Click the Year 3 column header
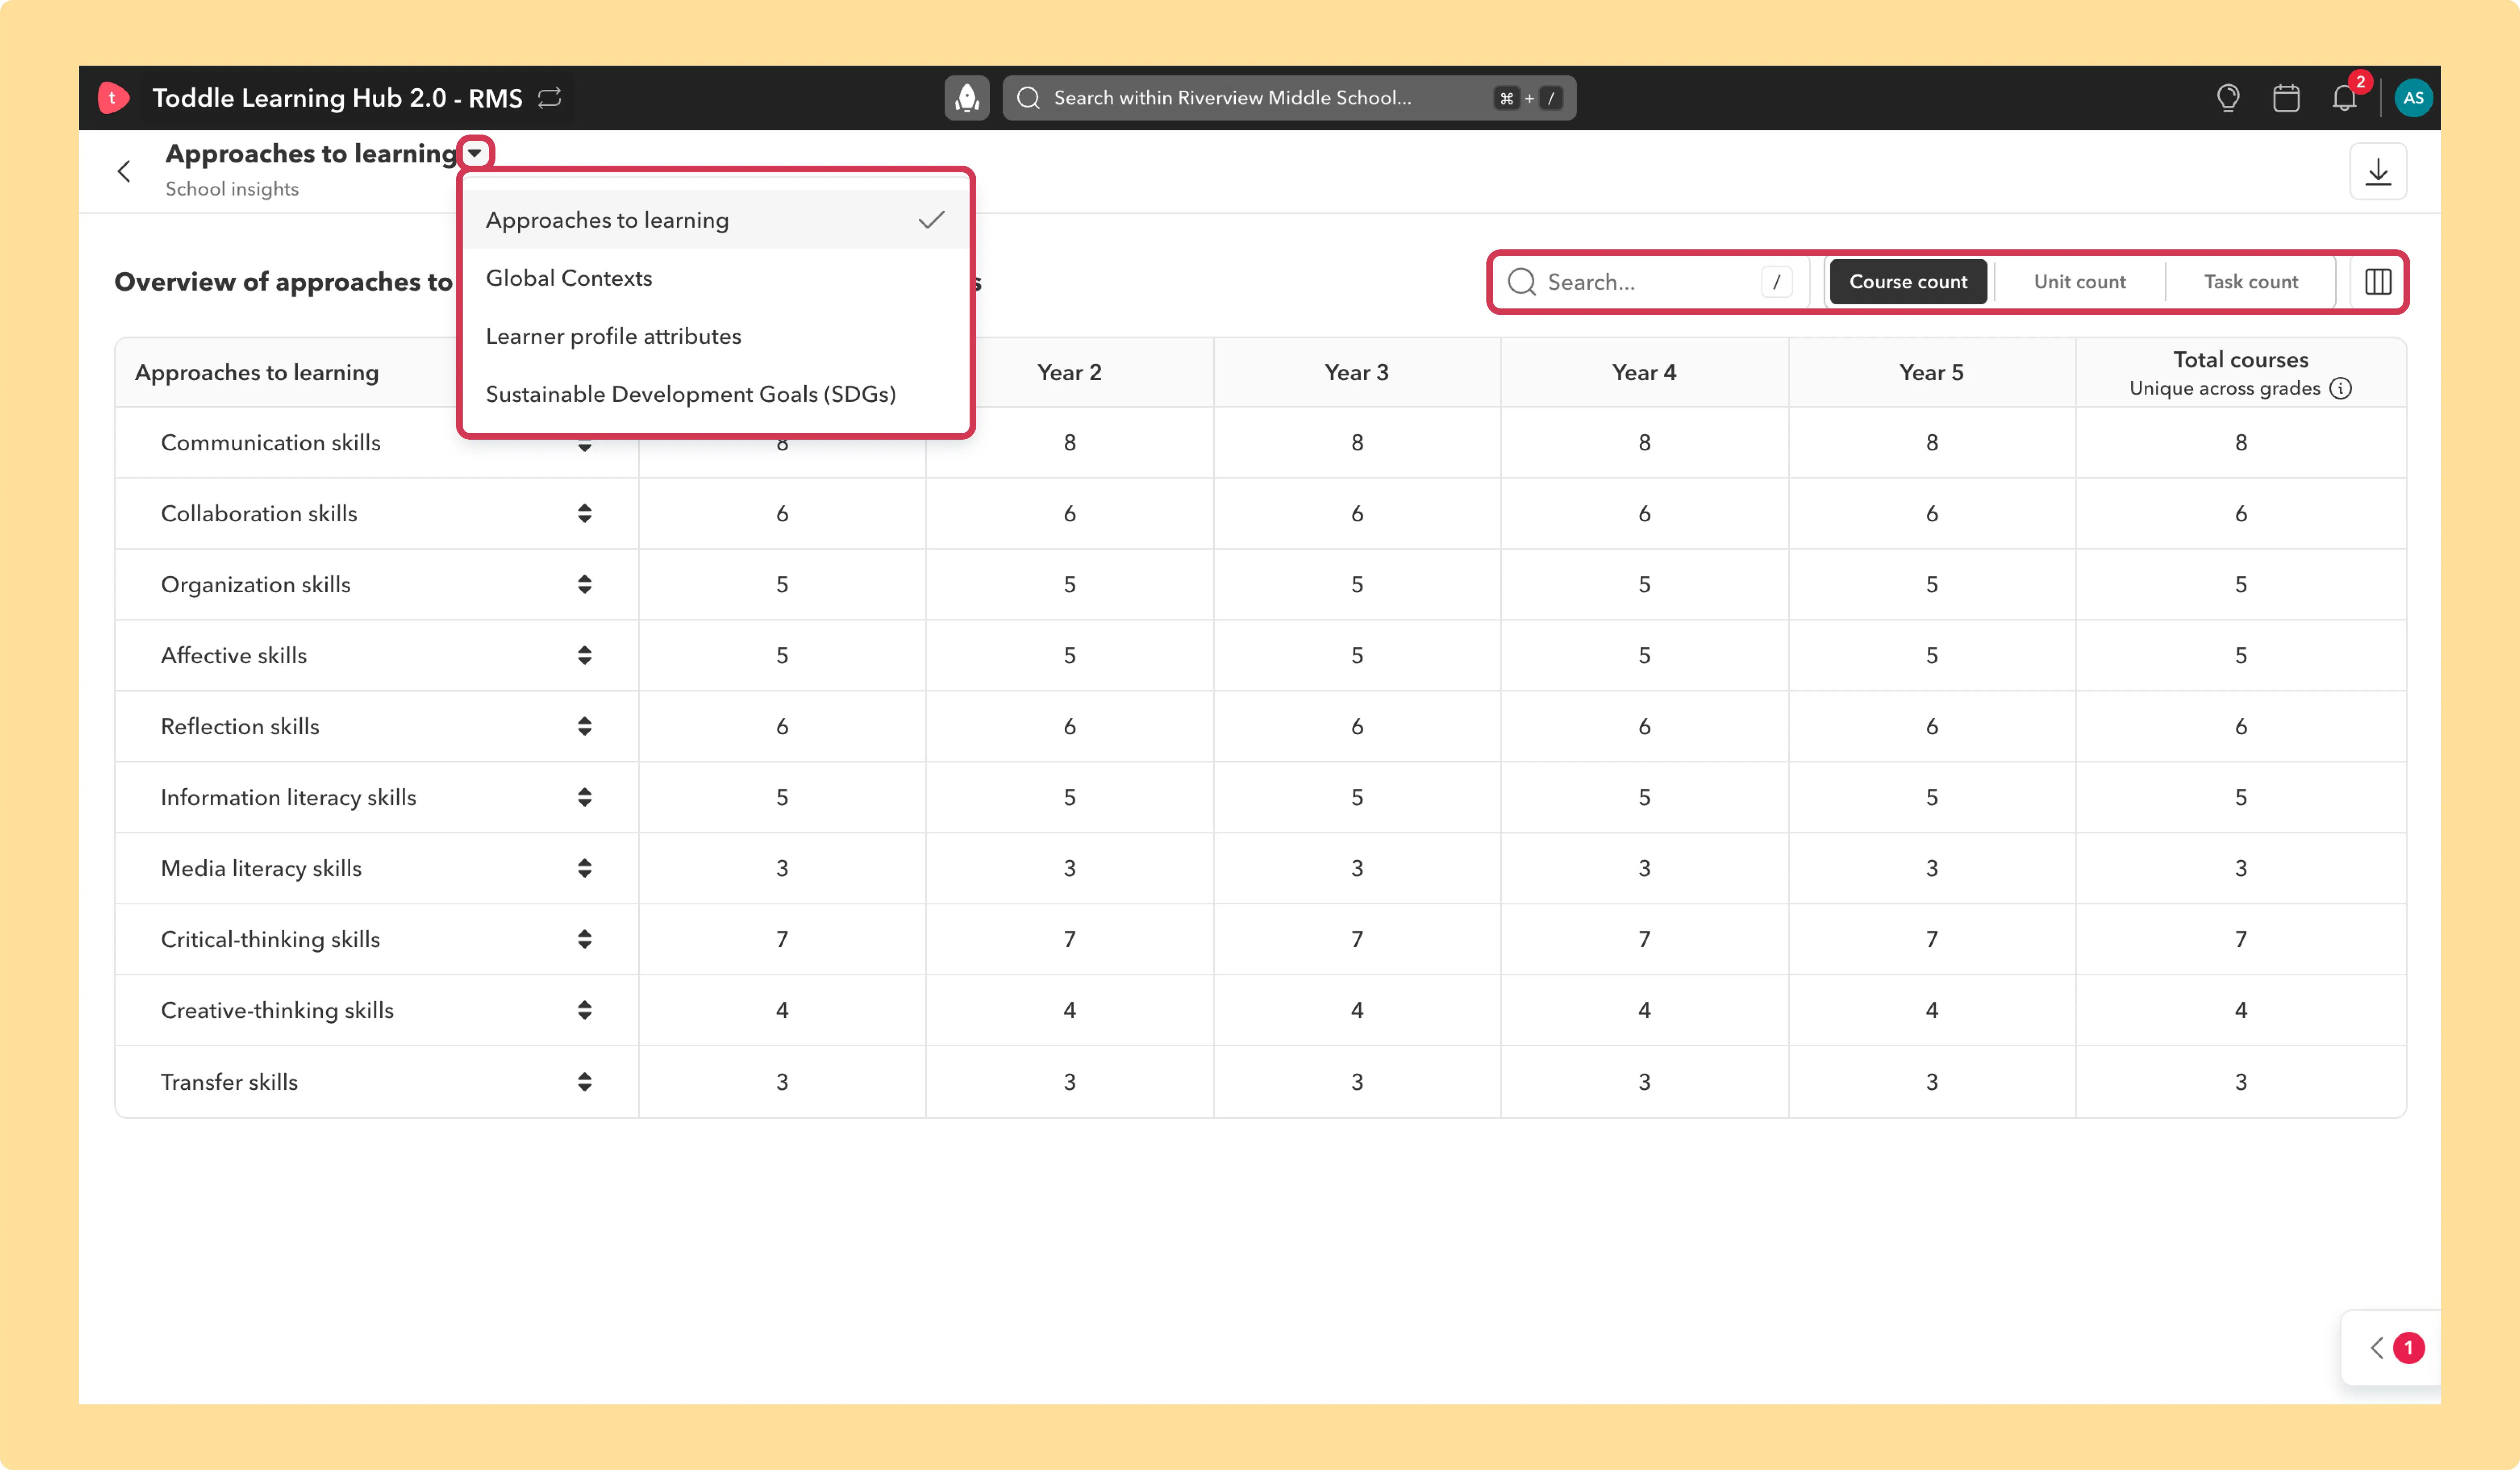Image resolution: width=2520 pixels, height=1470 pixels. pos(1356,372)
